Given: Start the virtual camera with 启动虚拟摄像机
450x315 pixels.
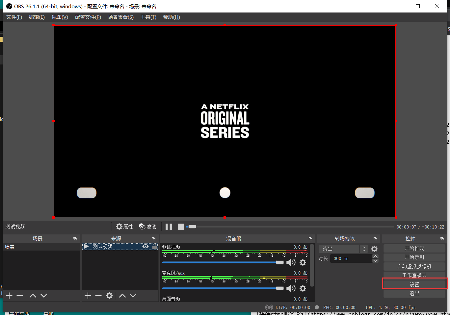Looking at the screenshot, I should click(414, 266).
